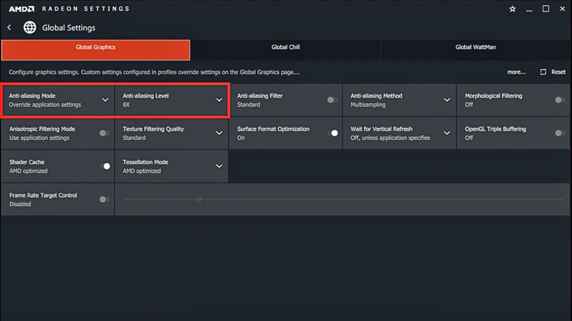Maximize the Radeon Settings window
Screen dimensions: 572x321
click(x=546, y=9)
